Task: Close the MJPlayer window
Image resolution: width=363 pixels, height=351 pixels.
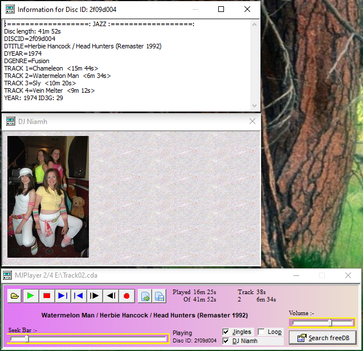Action: [x=348, y=275]
